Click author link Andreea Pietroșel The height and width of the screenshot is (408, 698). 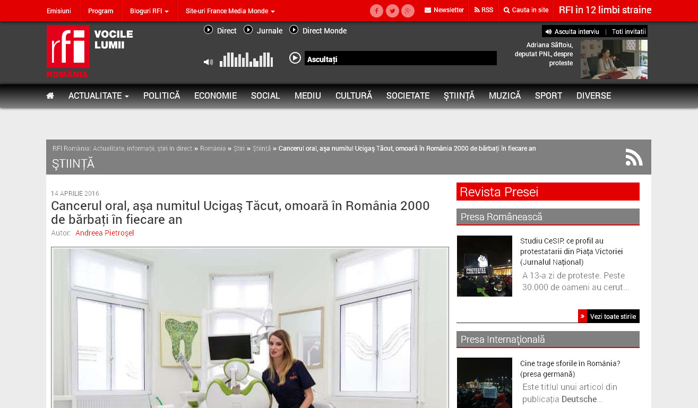pyautogui.click(x=105, y=233)
